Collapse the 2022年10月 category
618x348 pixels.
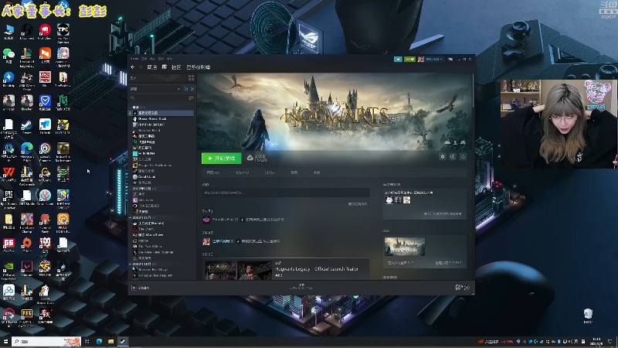[x=131, y=264]
